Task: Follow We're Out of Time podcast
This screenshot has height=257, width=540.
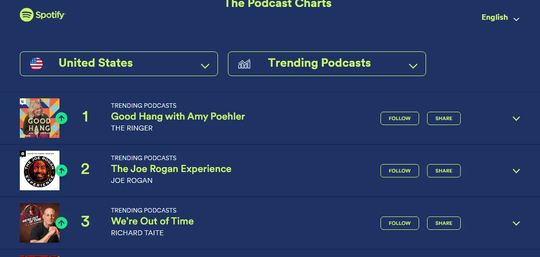Action: click(x=399, y=223)
